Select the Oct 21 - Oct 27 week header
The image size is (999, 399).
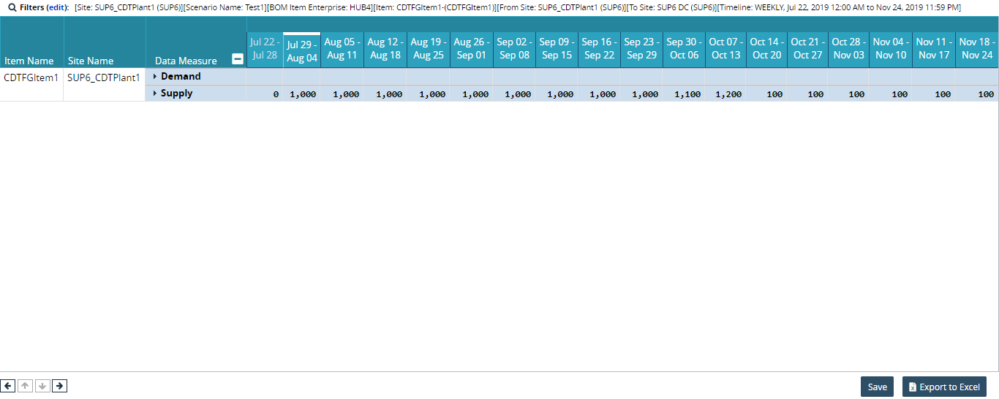tap(807, 49)
